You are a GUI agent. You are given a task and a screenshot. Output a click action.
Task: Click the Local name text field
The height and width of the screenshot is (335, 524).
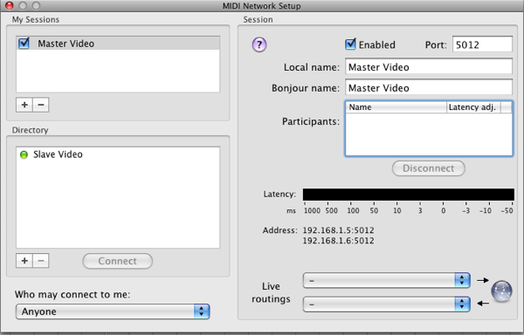(x=429, y=66)
